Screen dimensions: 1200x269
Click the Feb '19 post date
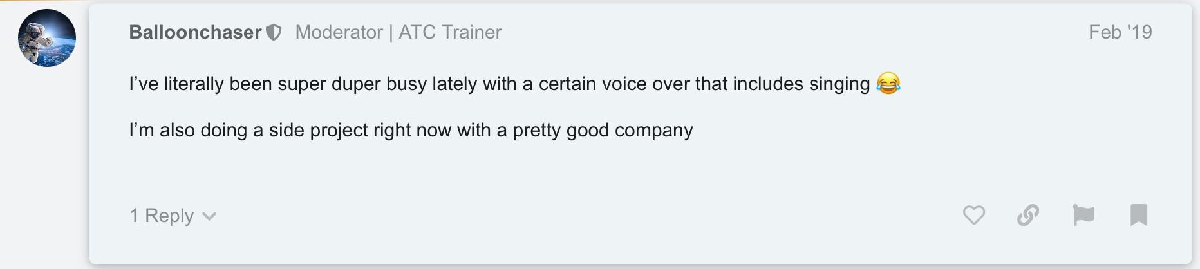(1120, 32)
